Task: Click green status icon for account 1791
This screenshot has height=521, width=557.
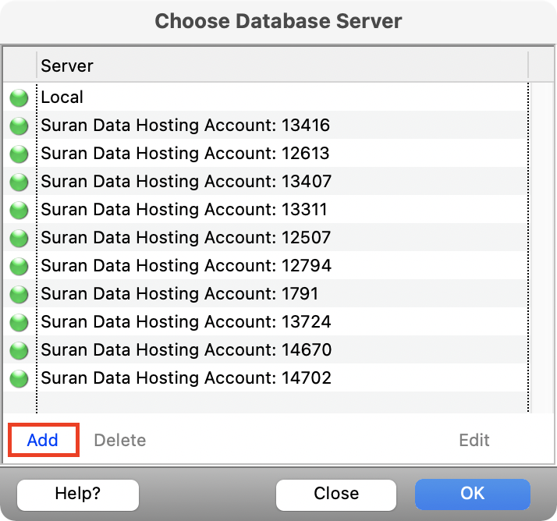Action: click(19, 295)
